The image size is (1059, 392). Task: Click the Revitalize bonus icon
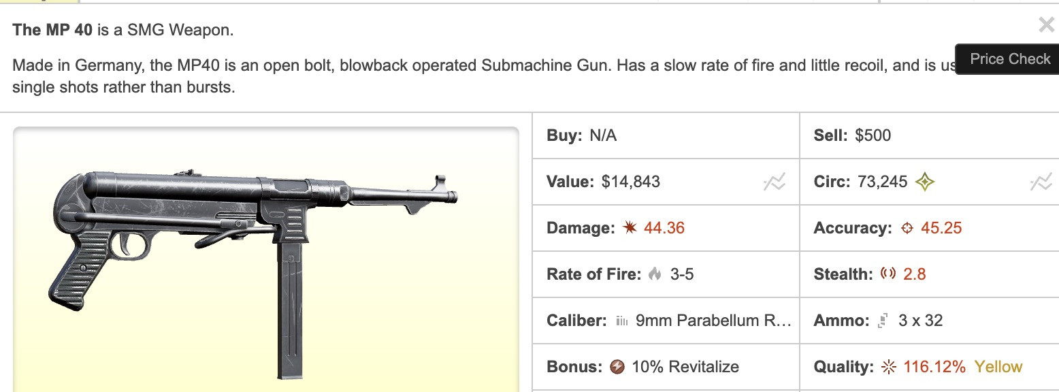617,367
